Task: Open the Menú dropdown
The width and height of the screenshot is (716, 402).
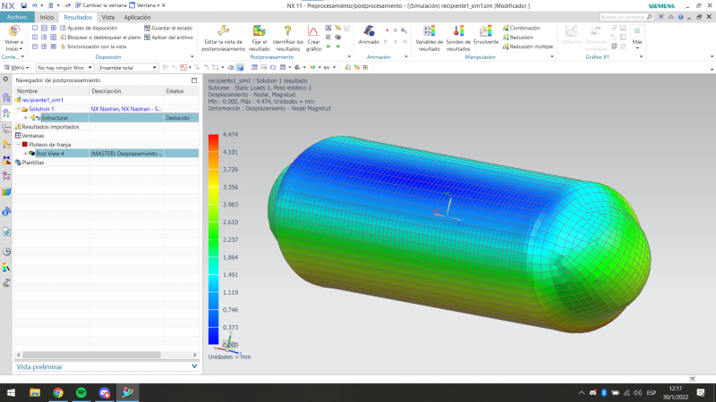Action: 16,68
